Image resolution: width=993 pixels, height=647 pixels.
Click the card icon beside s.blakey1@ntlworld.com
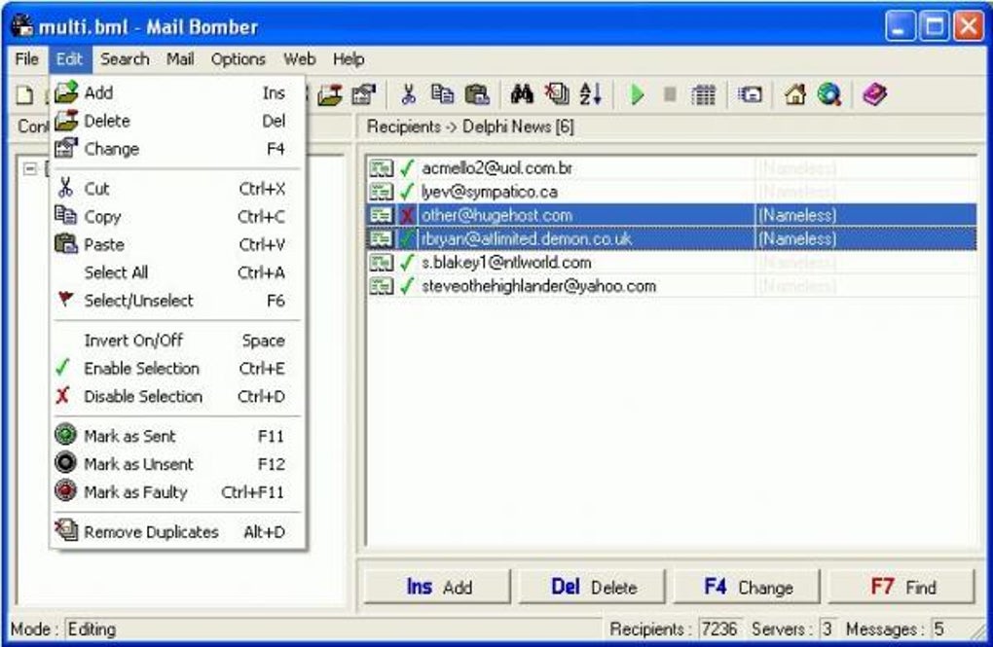click(x=382, y=263)
